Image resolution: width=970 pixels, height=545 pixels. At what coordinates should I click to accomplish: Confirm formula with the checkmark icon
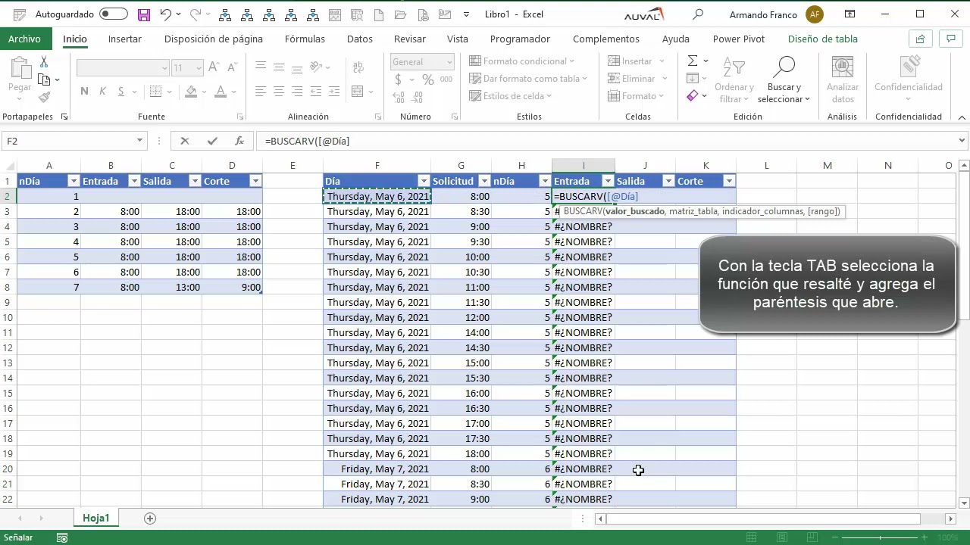pos(212,141)
